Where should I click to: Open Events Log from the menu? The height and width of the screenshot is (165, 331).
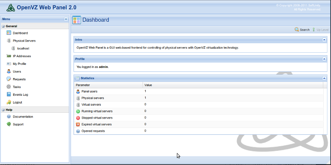[x=21, y=95]
